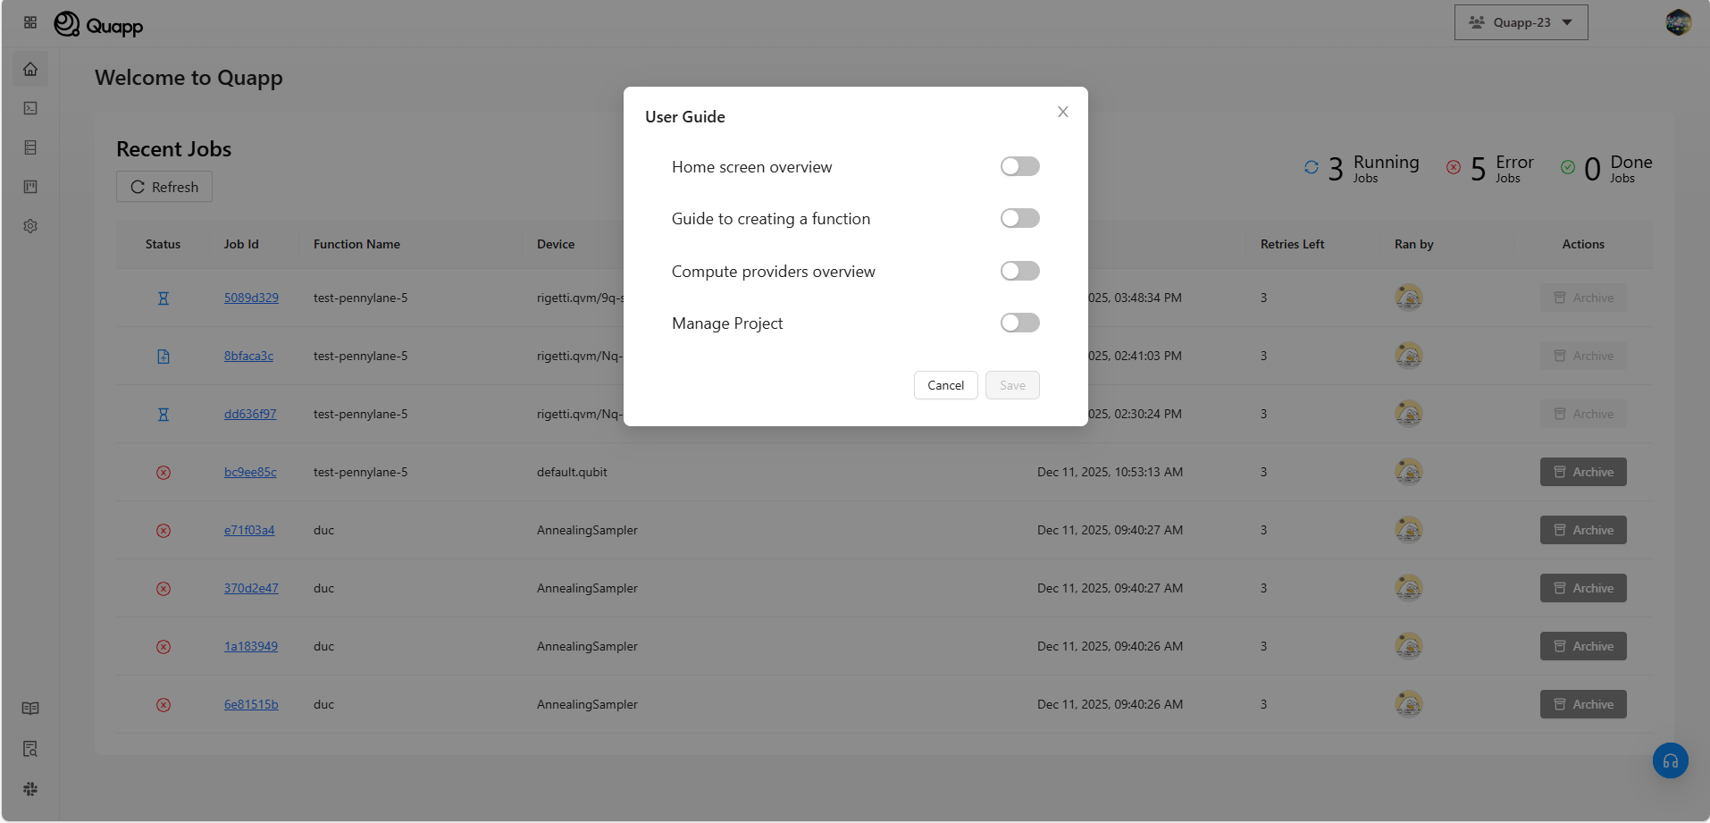Enable the Home screen overview toggle

(1019, 166)
